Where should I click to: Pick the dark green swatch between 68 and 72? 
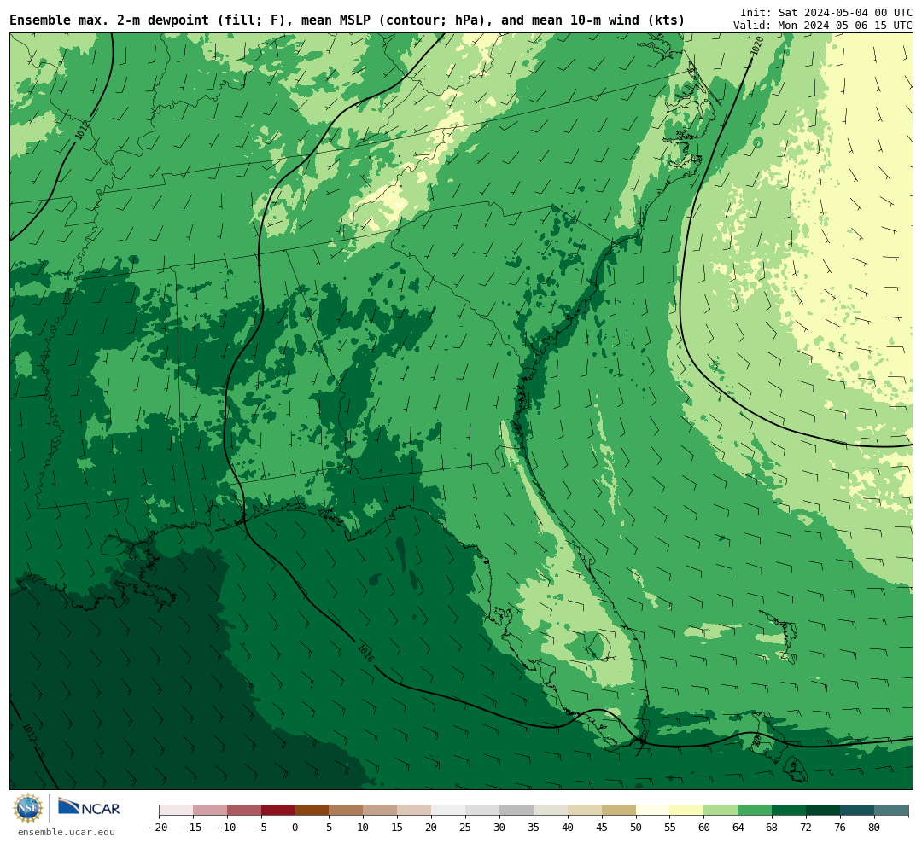(x=790, y=811)
